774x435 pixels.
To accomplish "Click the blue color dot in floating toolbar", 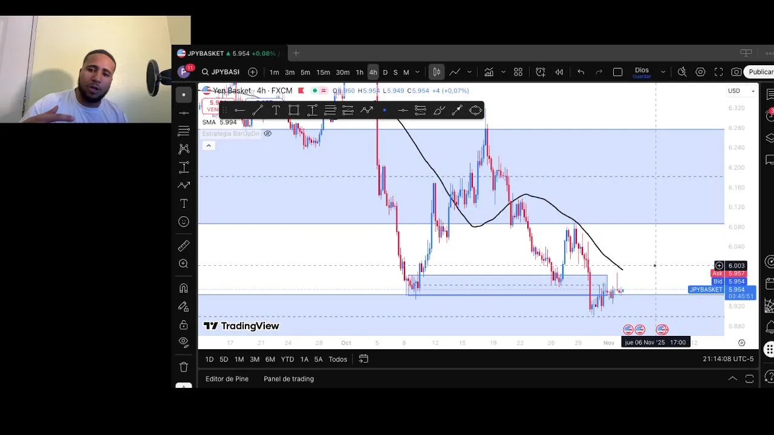I will click(x=385, y=110).
